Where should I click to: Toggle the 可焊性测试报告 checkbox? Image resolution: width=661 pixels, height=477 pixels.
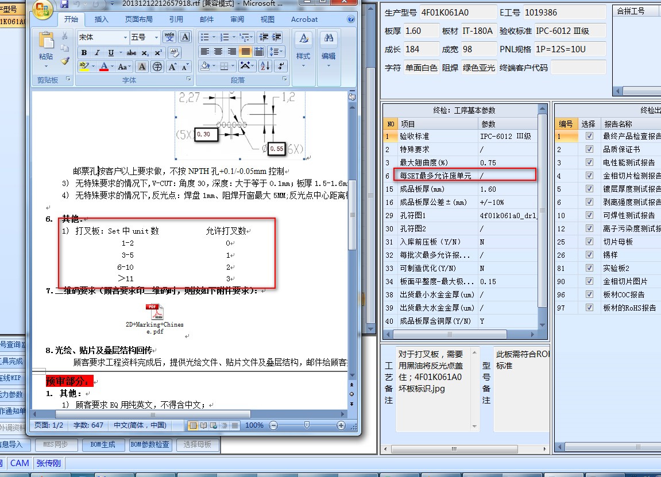point(589,215)
